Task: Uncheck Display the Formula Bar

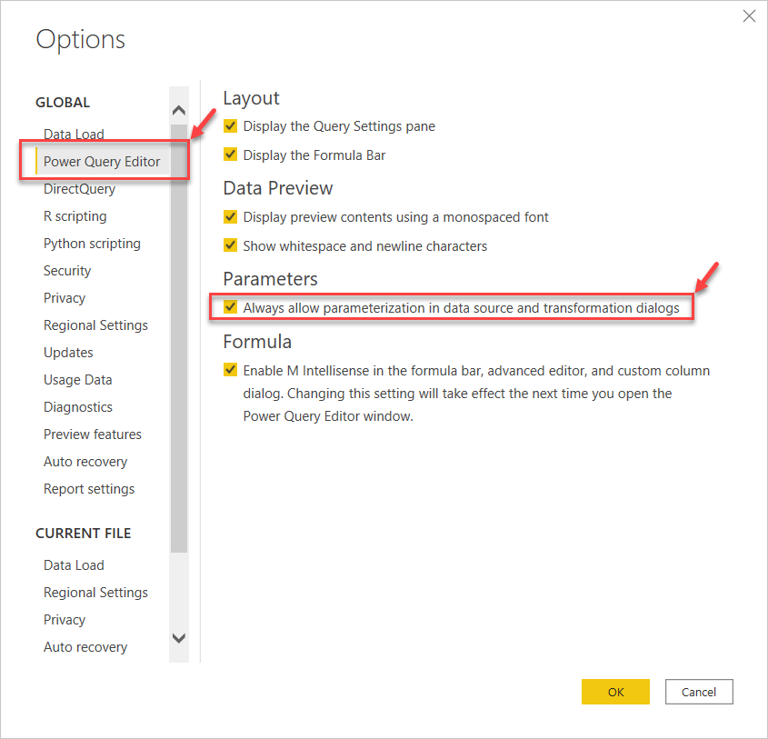Action: 231,155
